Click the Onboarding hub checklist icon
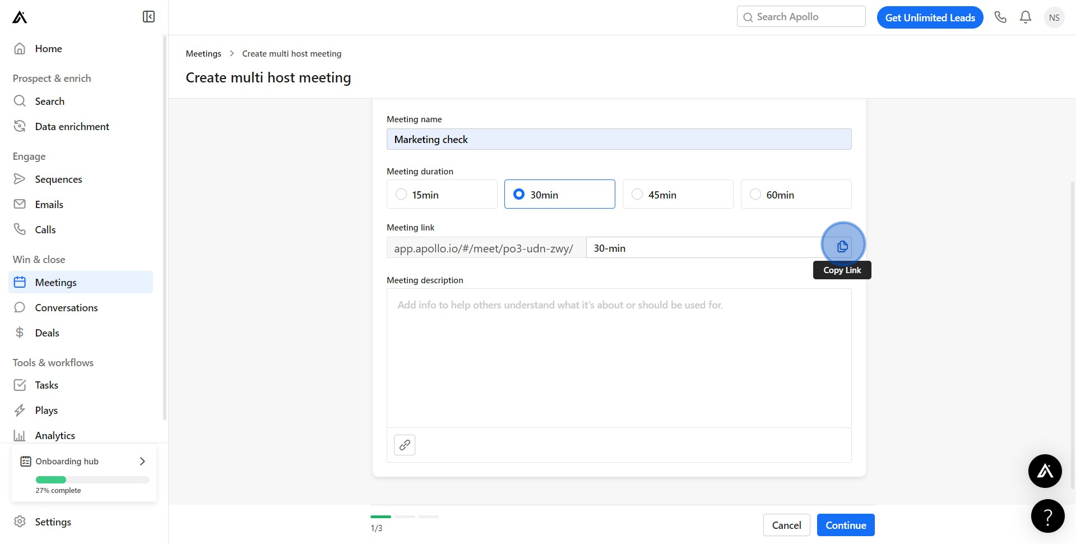This screenshot has width=1076, height=544. 26,461
